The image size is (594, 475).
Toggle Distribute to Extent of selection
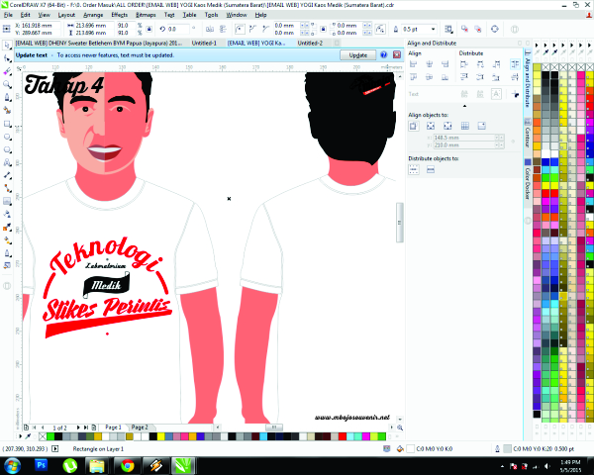click(414, 169)
